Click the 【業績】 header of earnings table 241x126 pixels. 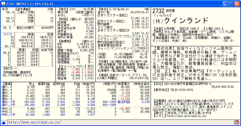(x=7, y=83)
